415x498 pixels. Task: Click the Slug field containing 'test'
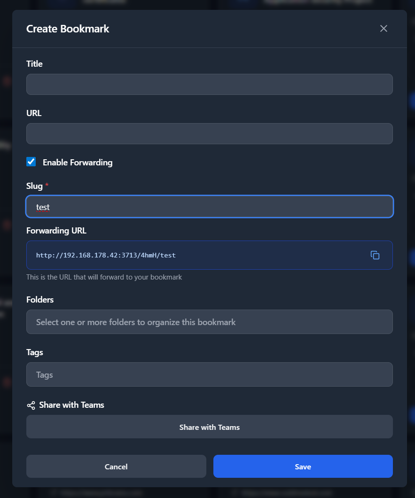[x=210, y=207]
